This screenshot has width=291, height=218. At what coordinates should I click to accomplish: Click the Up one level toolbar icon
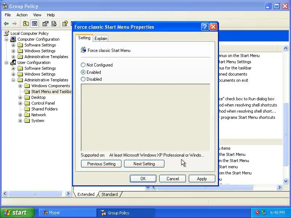26,24
